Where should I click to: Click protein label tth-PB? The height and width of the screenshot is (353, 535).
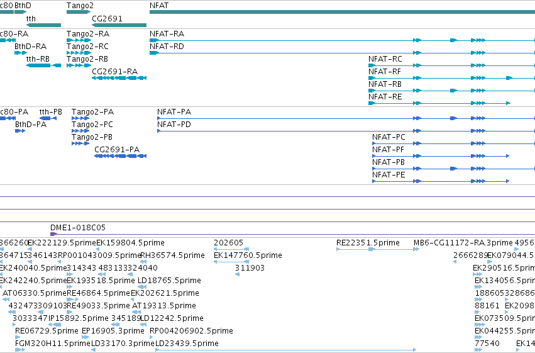(51, 112)
